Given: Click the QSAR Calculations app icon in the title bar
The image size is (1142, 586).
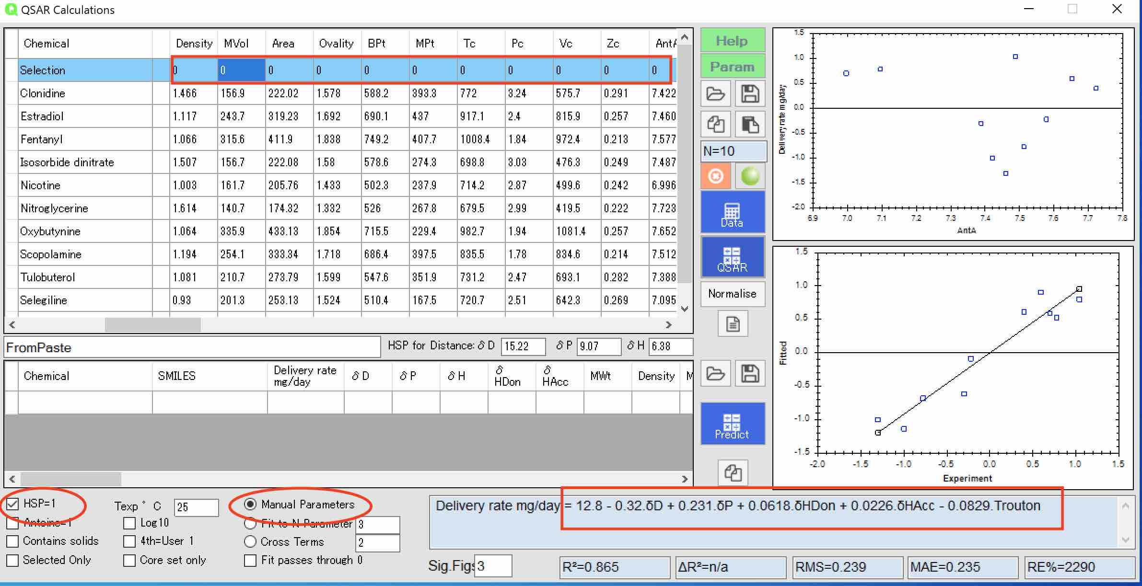Looking at the screenshot, I should (x=11, y=10).
